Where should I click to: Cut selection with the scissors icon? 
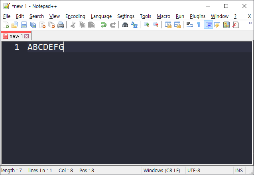click(x=73, y=25)
